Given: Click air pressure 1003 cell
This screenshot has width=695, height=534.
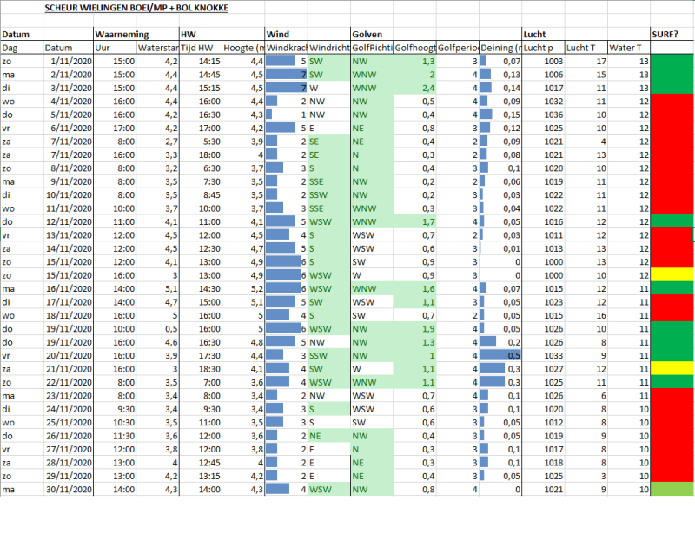Looking at the screenshot, I should click(x=543, y=61).
